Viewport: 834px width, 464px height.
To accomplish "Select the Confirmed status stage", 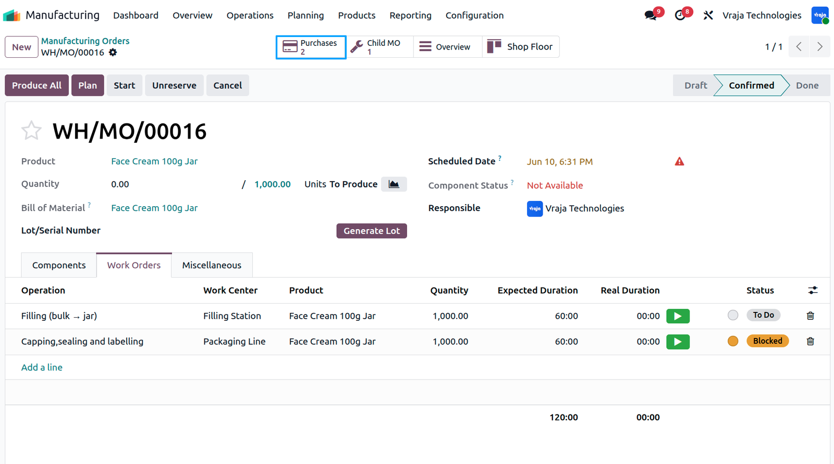I will click(751, 85).
